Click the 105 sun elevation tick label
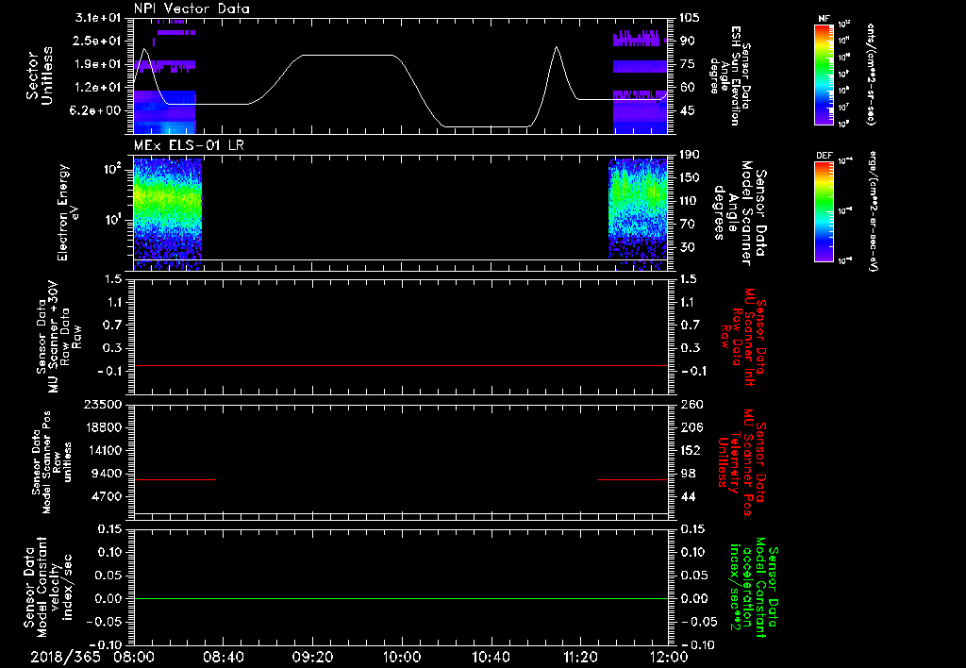The image size is (966, 668). click(x=691, y=18)
